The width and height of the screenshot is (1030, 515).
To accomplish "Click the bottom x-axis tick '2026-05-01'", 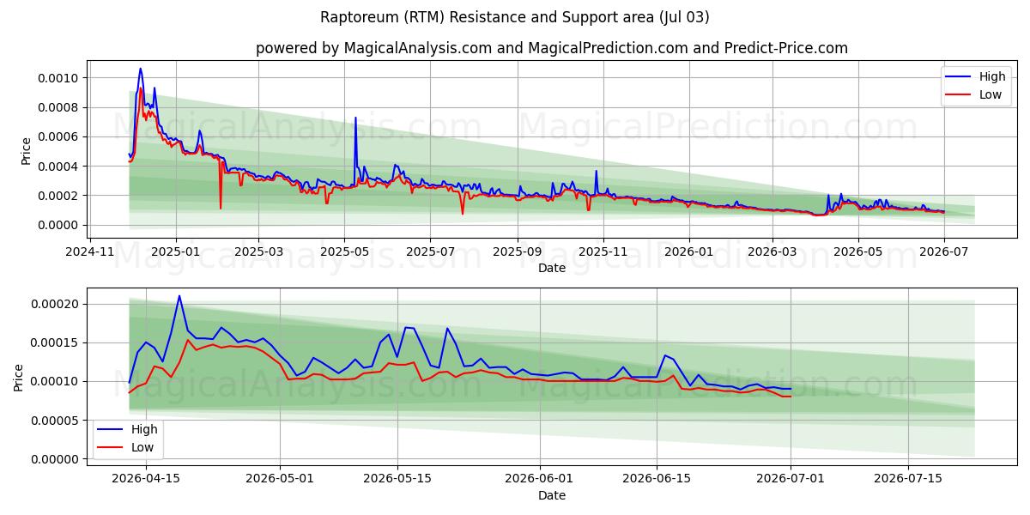I will coord(280,479).
